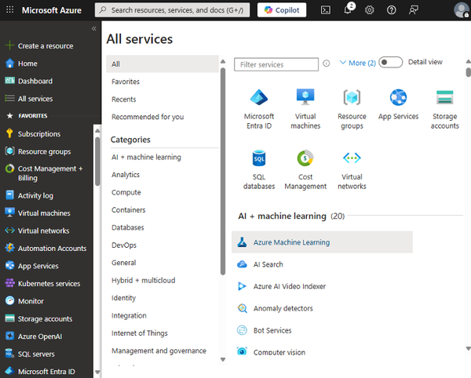Open the Cost Management tile icon
Screen dimensions: 471x378
pos(305,158)
